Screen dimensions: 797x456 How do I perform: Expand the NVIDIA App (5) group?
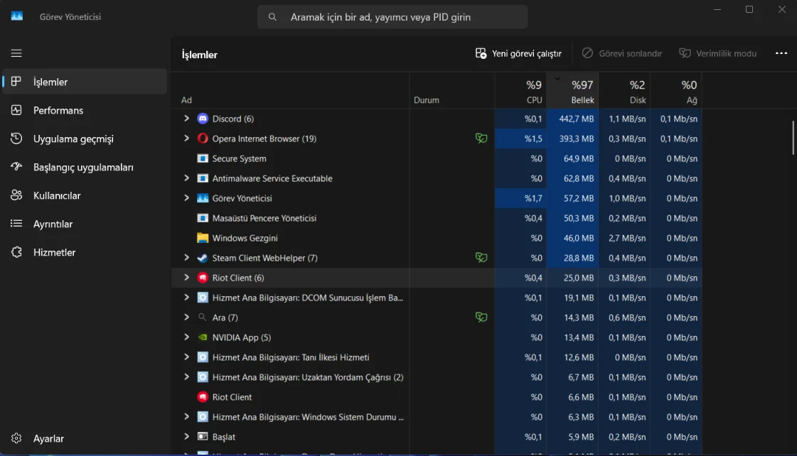tap(186, 337)
